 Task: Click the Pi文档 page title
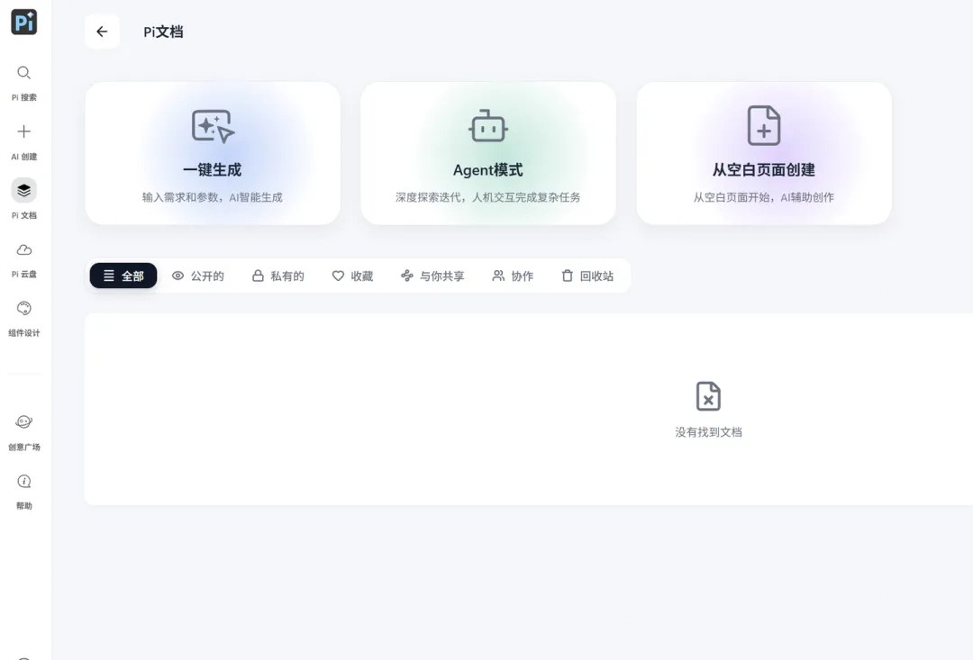[163, 32]
